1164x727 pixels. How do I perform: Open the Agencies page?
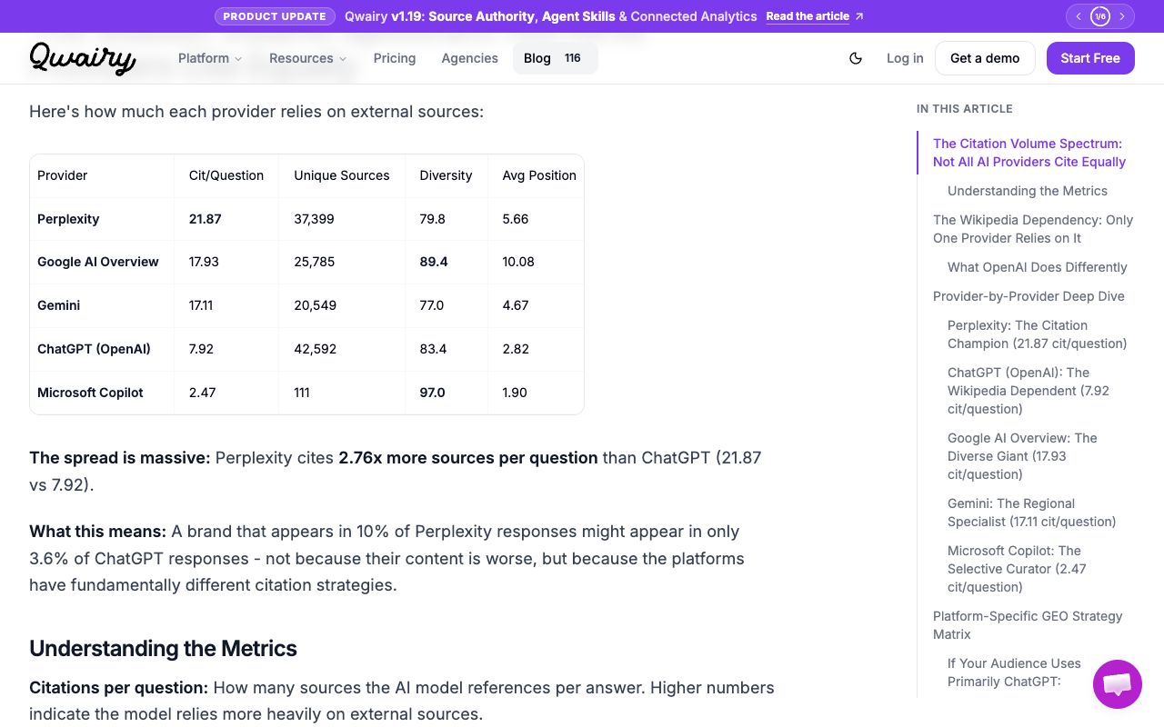[x=469, y=58]
